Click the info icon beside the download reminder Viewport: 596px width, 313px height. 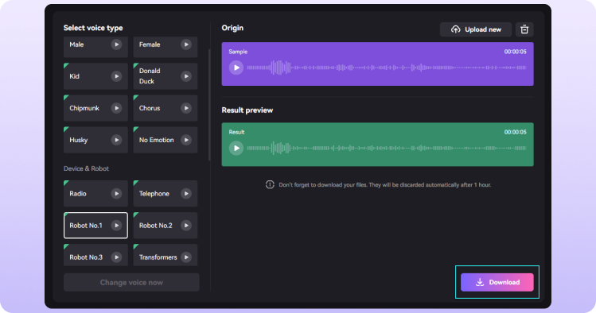click(270, 185)
